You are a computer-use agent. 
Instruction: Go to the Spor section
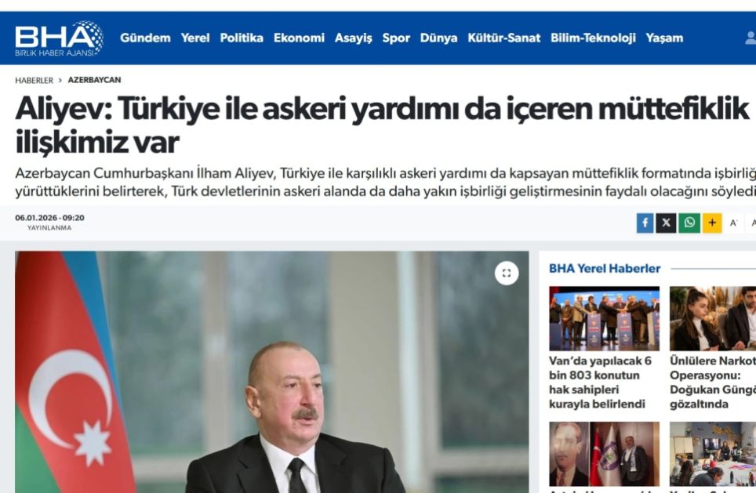tap(396, 38)
